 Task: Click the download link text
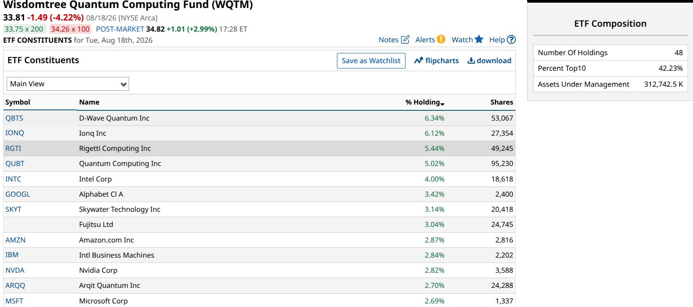click(x=494, y=61)
